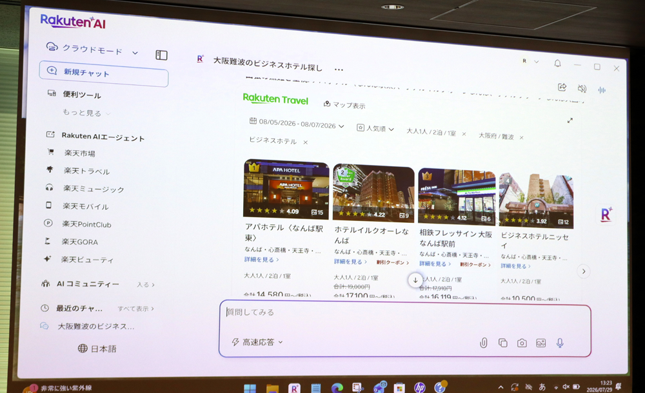645x393 pixels.
Task: Open 楽天ビューティ agent
Action: tap(87, 260)
